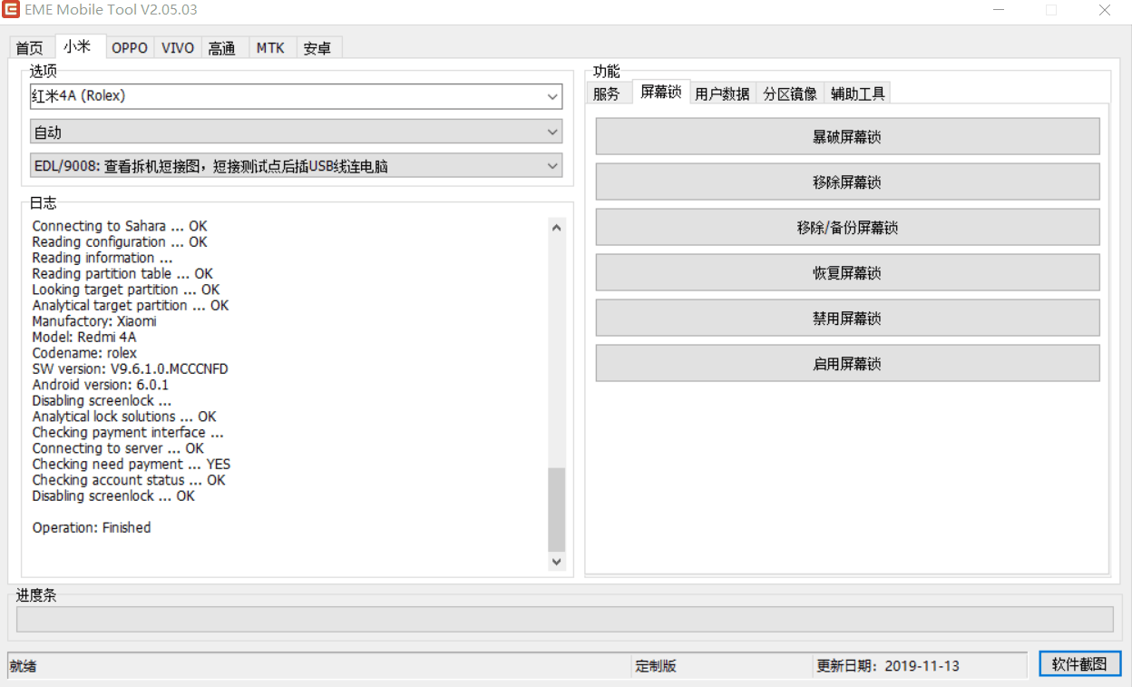Click the 'Operation: Finished' log line
This screenshot has width=1132, height=687.
92,528
